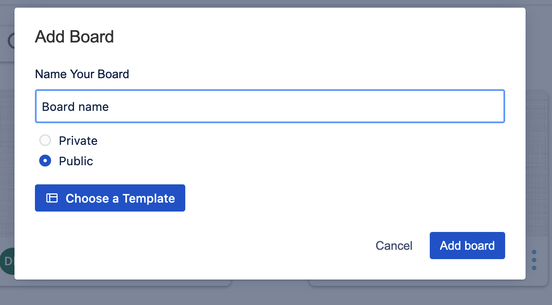The image size is (552, 305).
Task: Click the "Private" visibility label text
Action: pyautogui.click(x=78, y=141)
